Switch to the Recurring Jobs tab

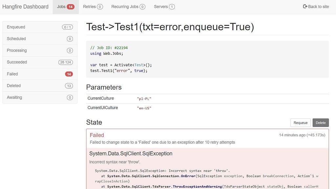tap(128, 7)
